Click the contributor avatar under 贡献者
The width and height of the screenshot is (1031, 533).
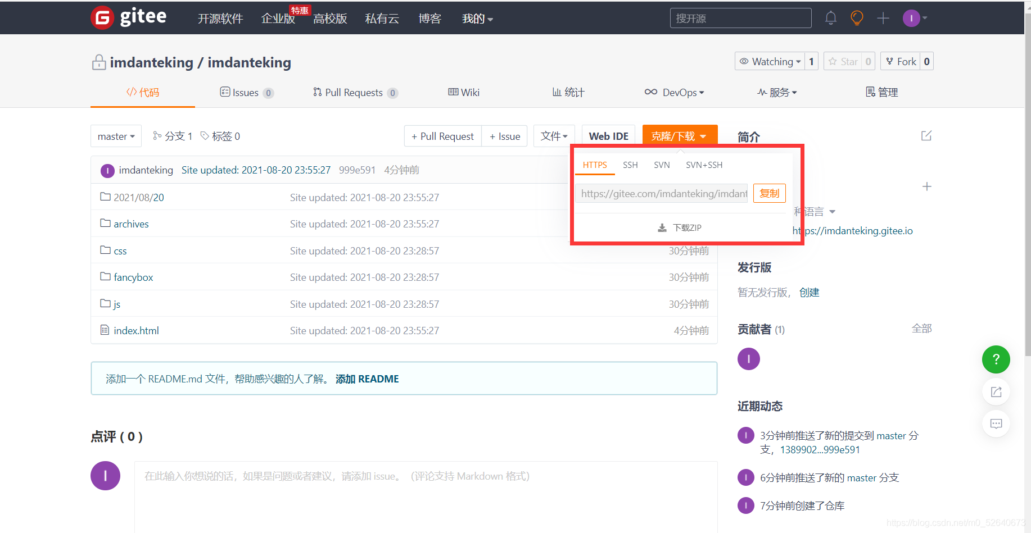[x=749, y=359]
